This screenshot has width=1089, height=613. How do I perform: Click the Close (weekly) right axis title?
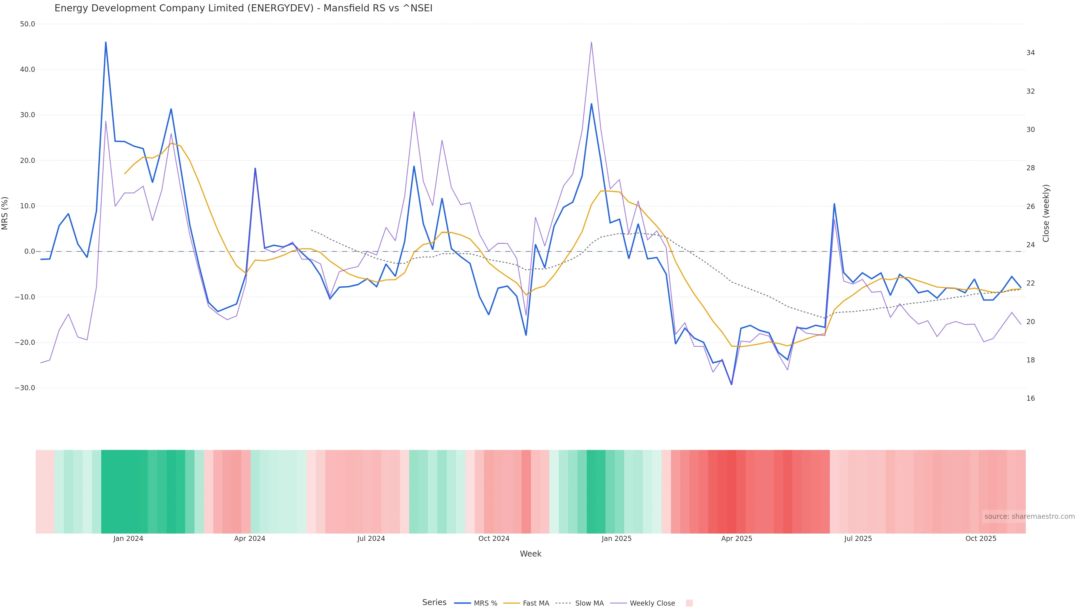coord(1046,213)
